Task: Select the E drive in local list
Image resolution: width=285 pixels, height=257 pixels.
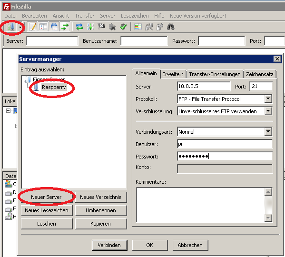Action: pos(10,201)
